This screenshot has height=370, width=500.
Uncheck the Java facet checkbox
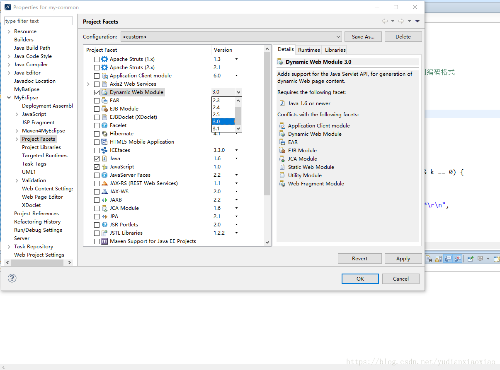tap(97, 159)
